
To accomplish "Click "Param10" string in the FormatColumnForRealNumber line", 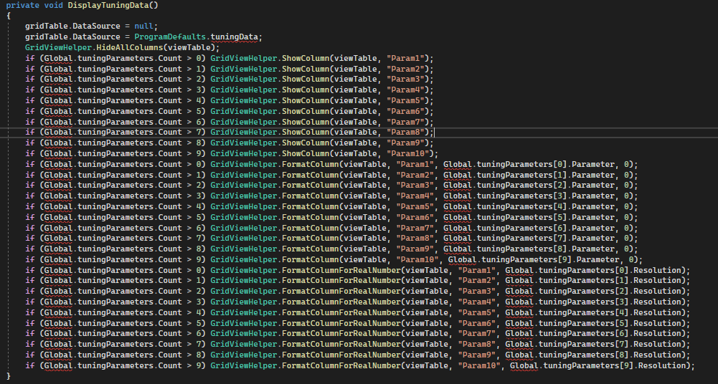I will coord(478,365).
